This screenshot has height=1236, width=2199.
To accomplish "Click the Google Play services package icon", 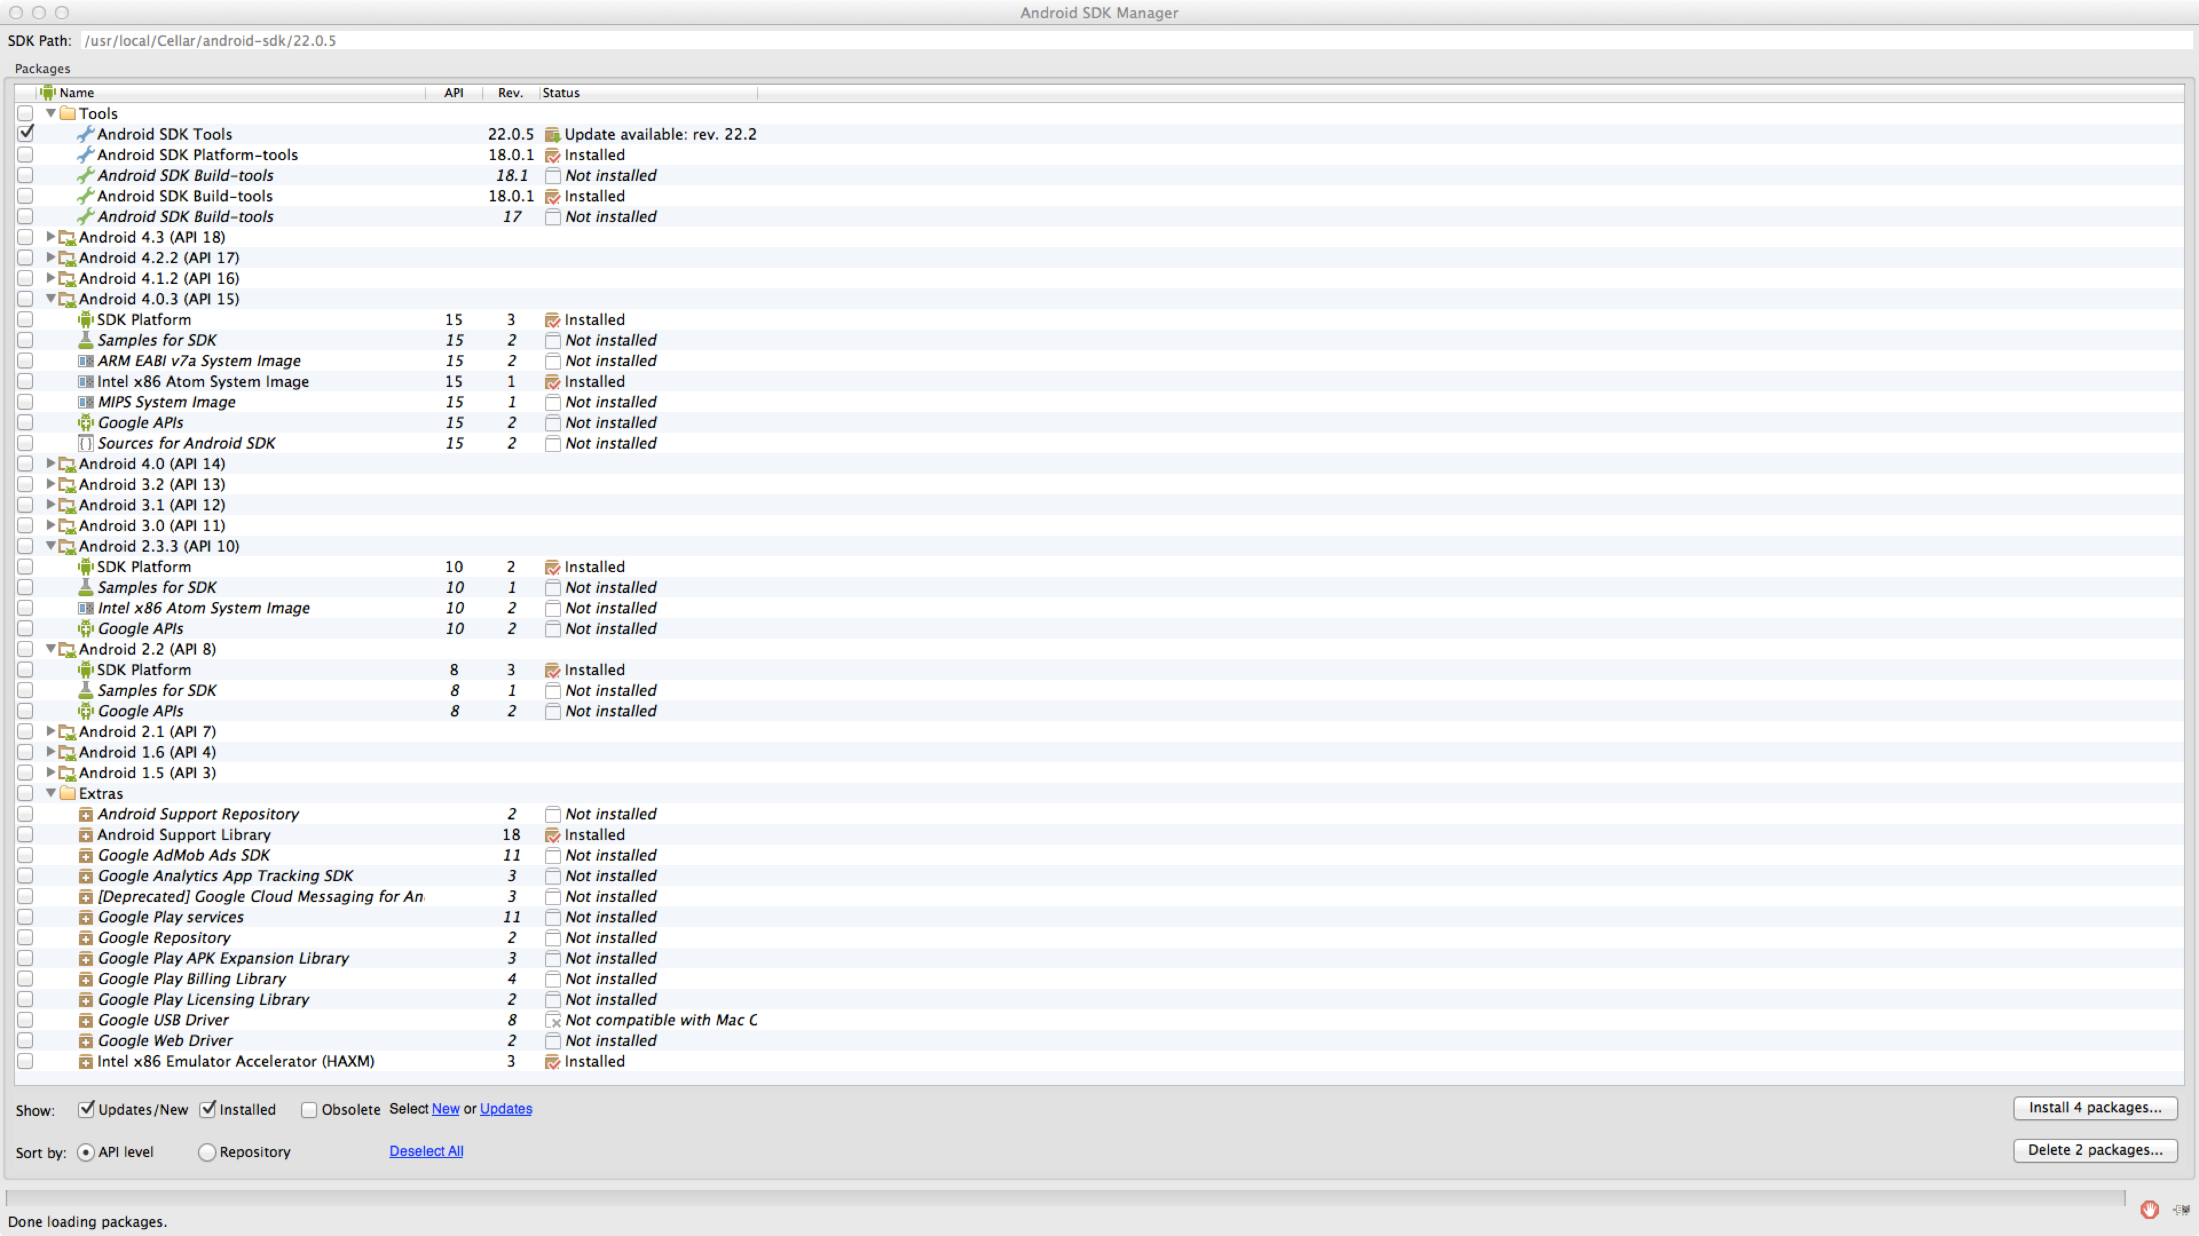I will pyautogui.click(x=85, y=918).
